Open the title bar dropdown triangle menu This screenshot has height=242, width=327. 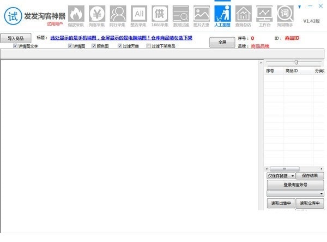(x=299, y=7)
